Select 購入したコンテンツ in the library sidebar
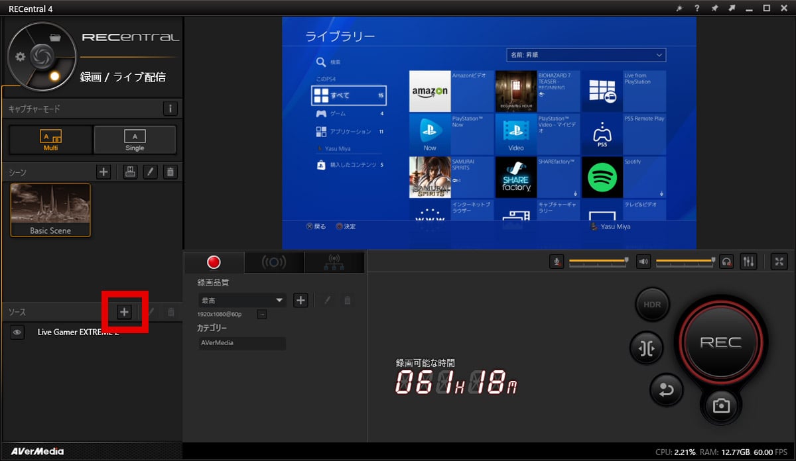 (x=349, y=164)
